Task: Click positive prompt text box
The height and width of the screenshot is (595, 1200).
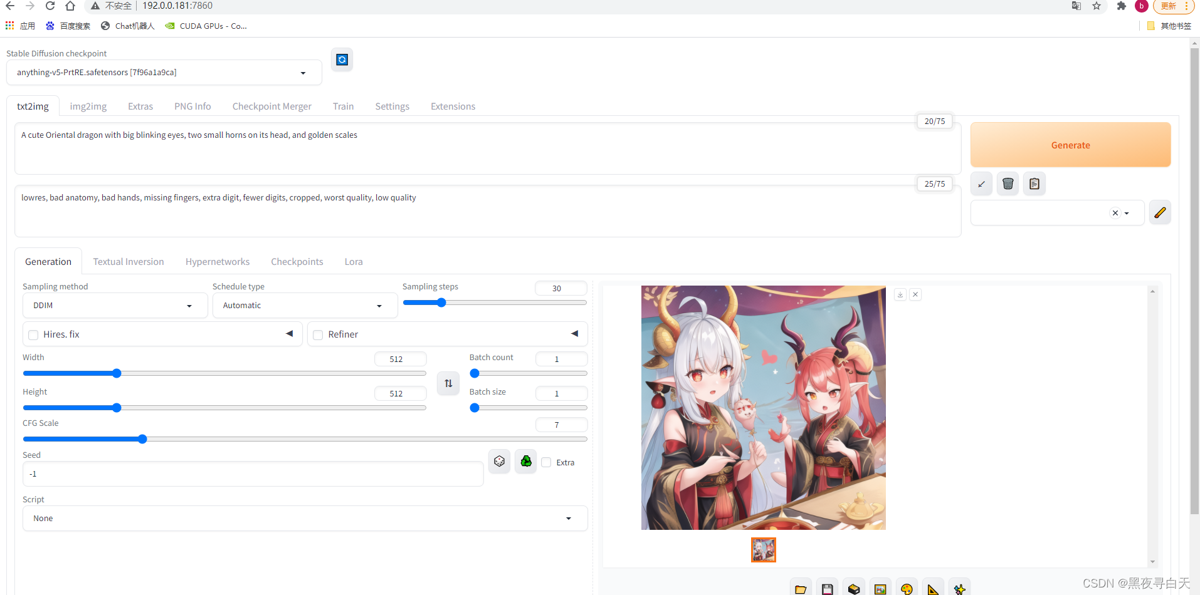Action: click(488, 148)
